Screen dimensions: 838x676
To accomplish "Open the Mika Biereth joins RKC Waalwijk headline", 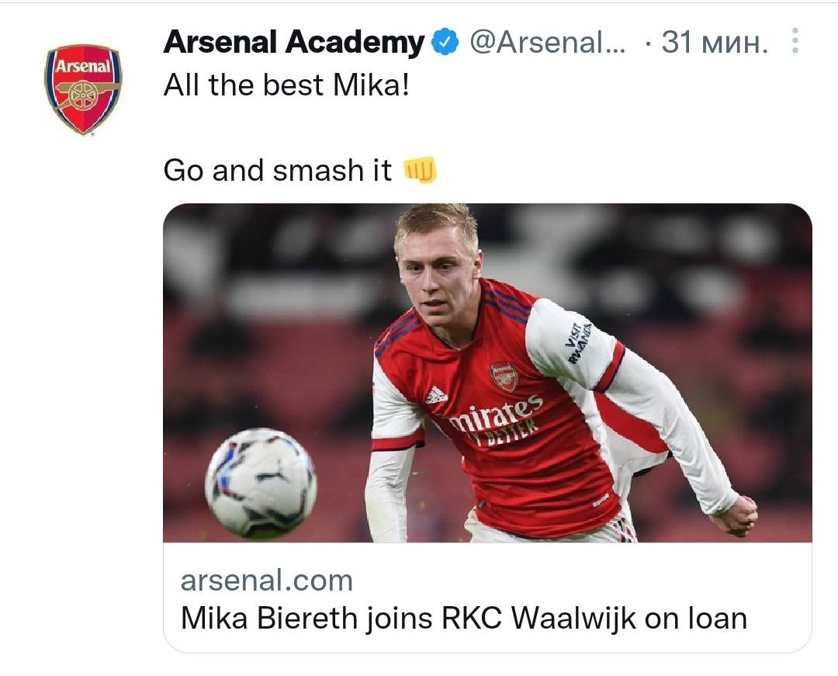I will [463, 619].
